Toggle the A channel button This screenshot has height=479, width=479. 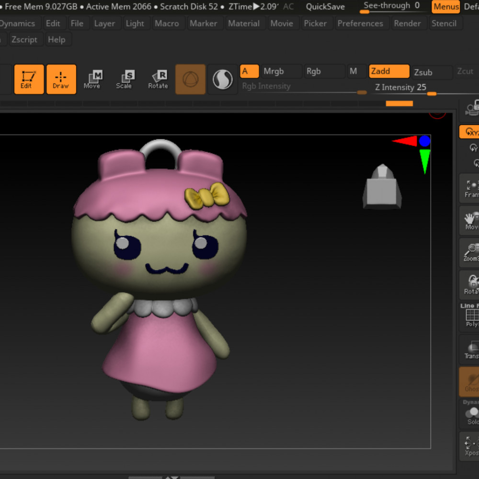[249, 71]
